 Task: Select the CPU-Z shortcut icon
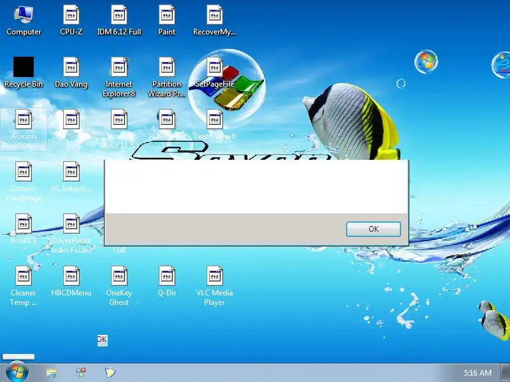(71, 21)
